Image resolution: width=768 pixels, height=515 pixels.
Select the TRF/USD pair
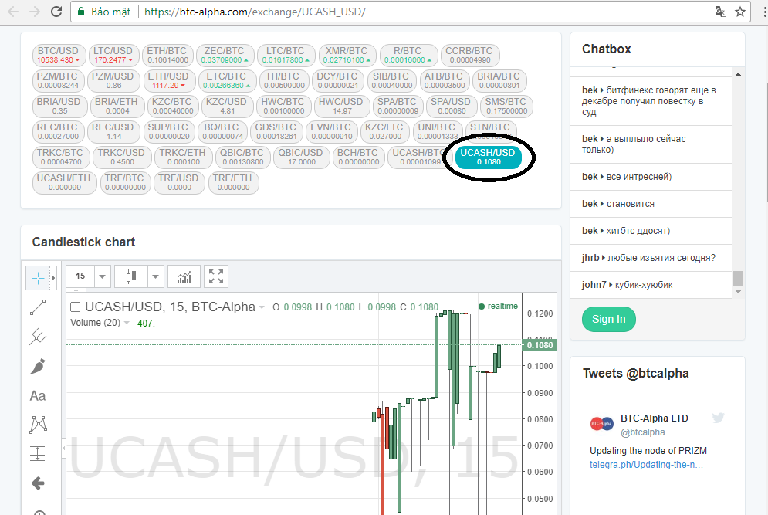179,182
